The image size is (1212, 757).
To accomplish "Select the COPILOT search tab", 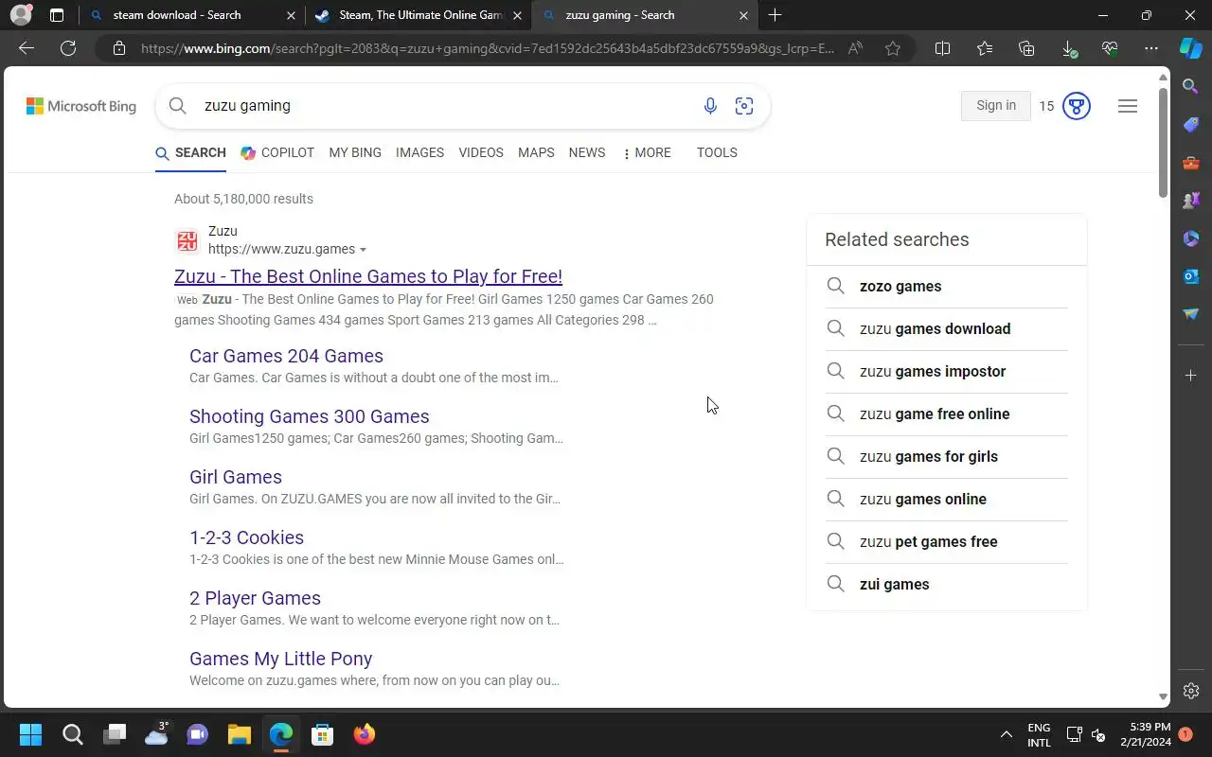I will [277, 152].
